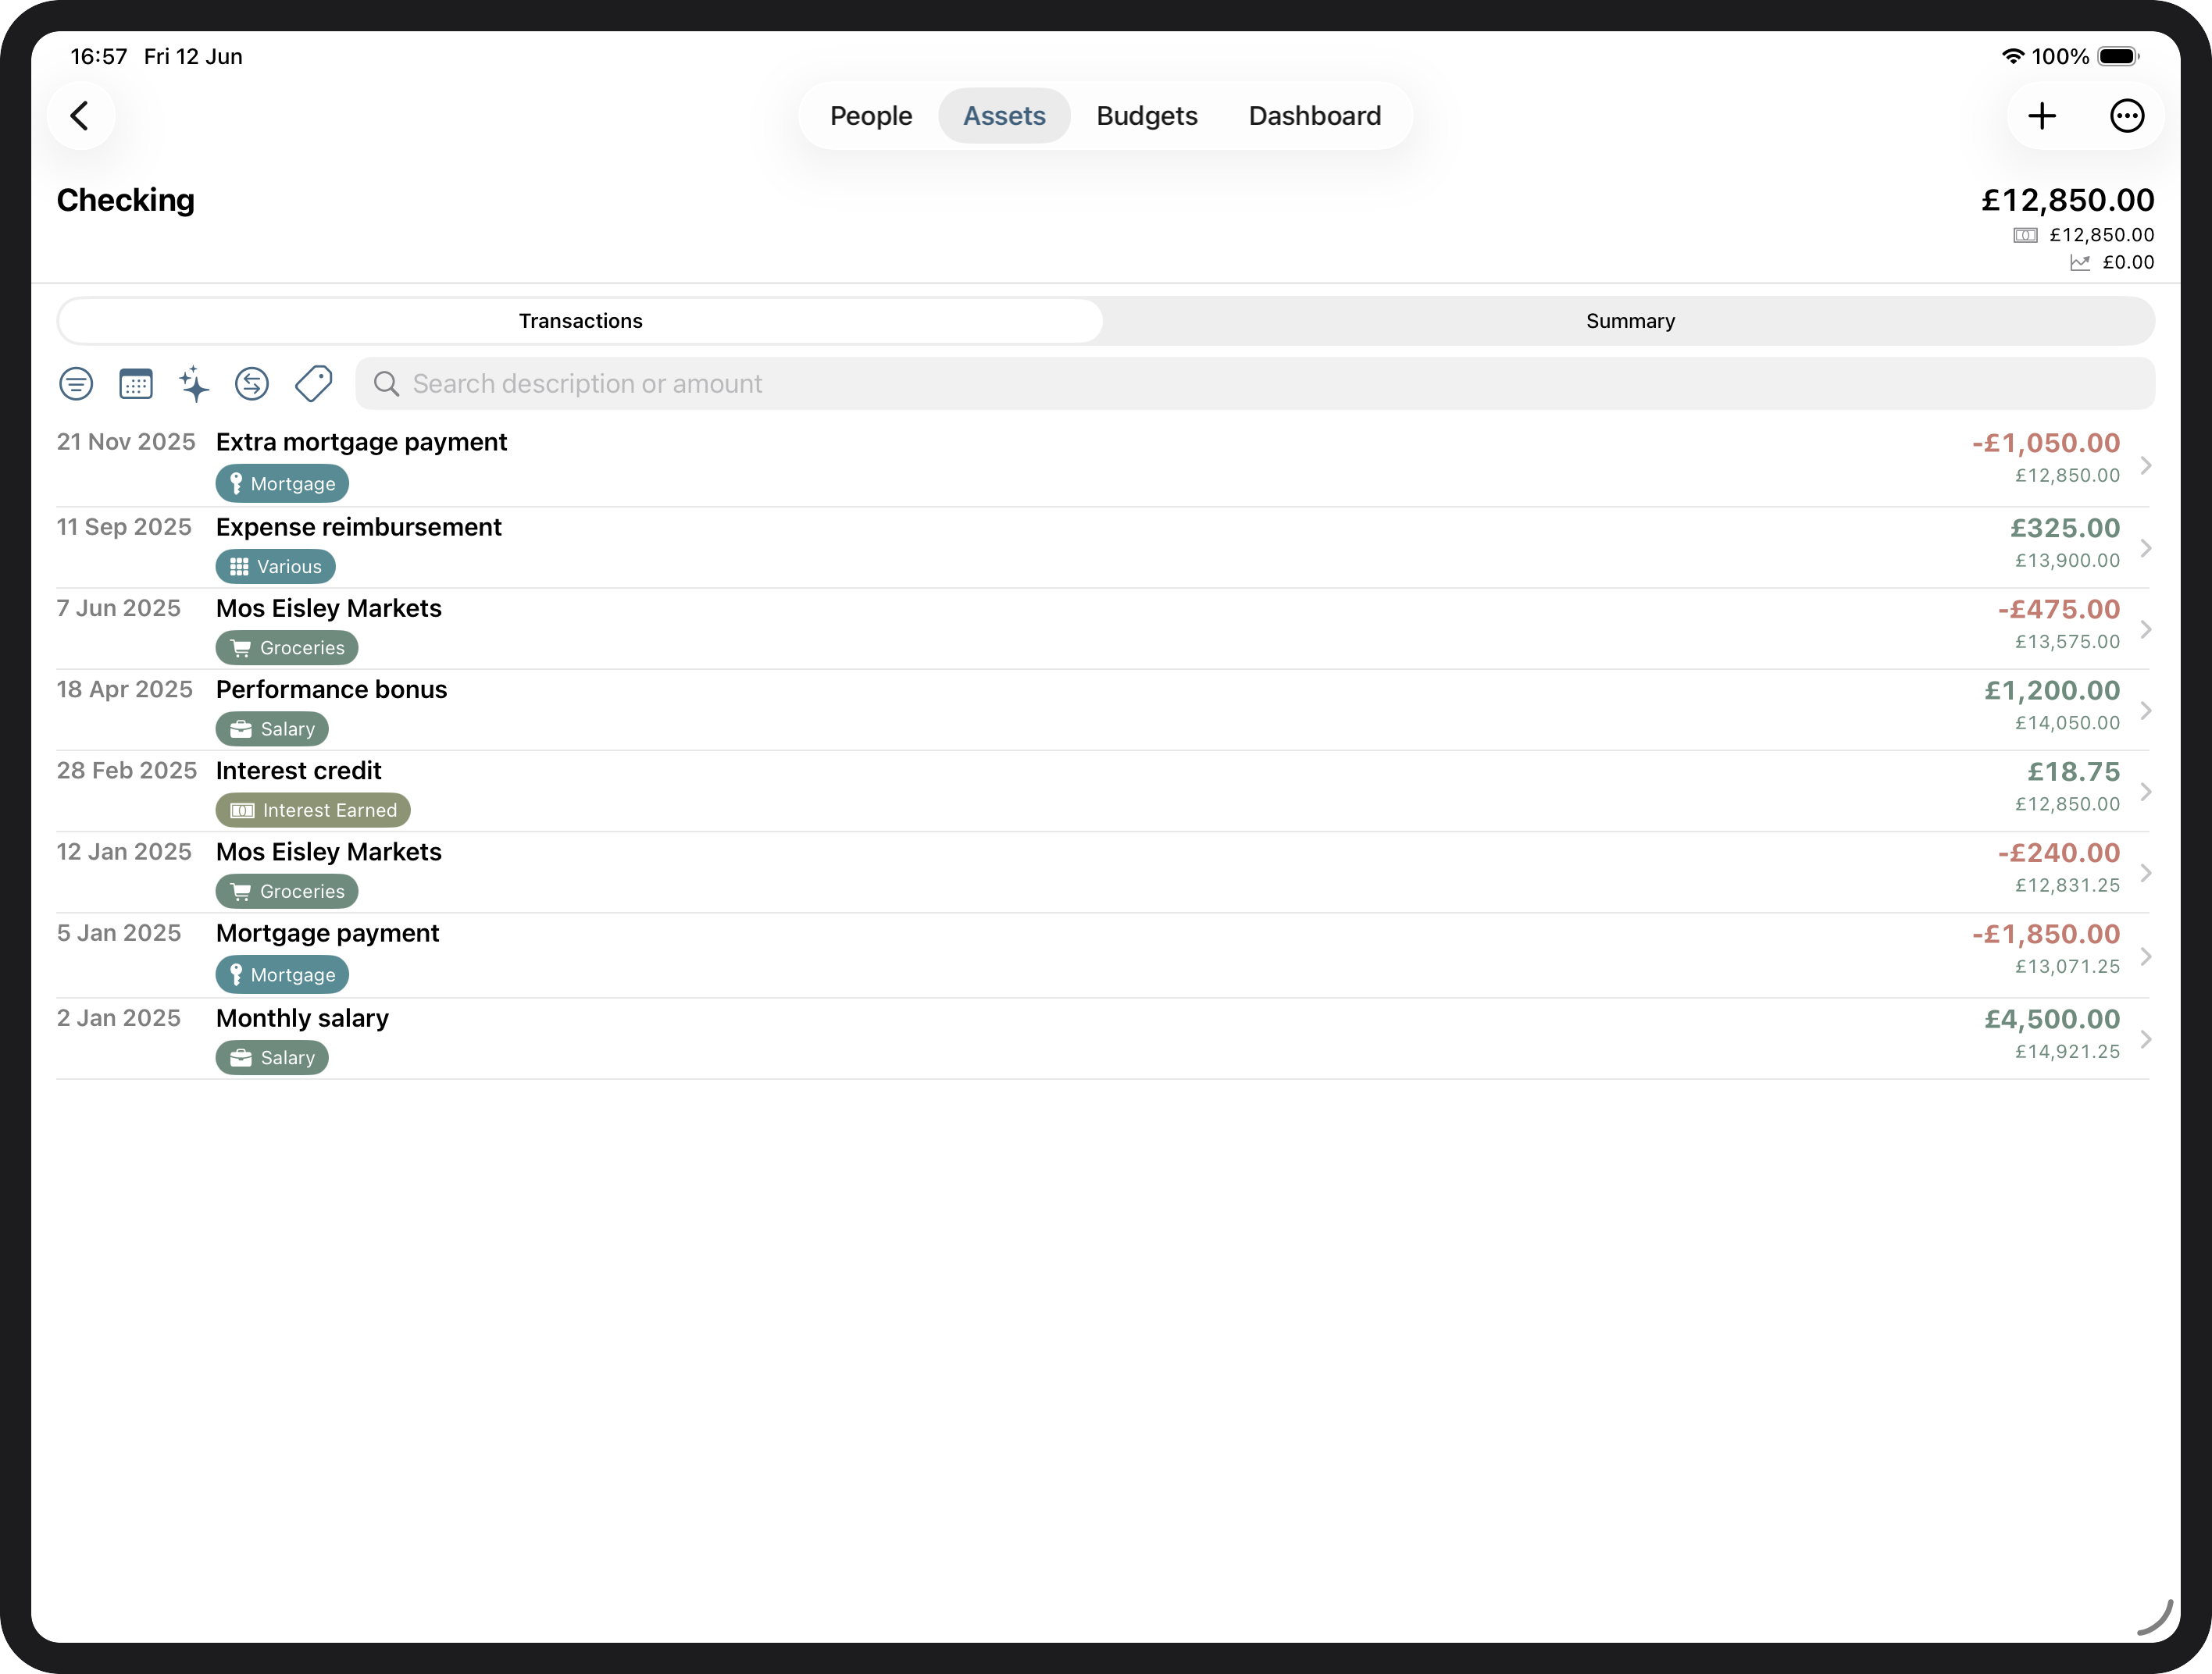The width and height of the screenshot is (2212, 1674).
Task: Tap the wifi status icon
Action: [x=2013, y=56]
